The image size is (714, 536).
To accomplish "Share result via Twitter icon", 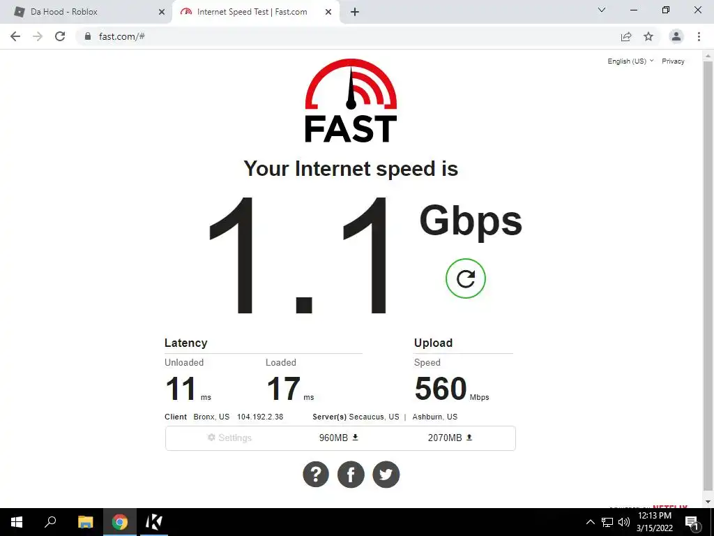I will pos(386,475).
